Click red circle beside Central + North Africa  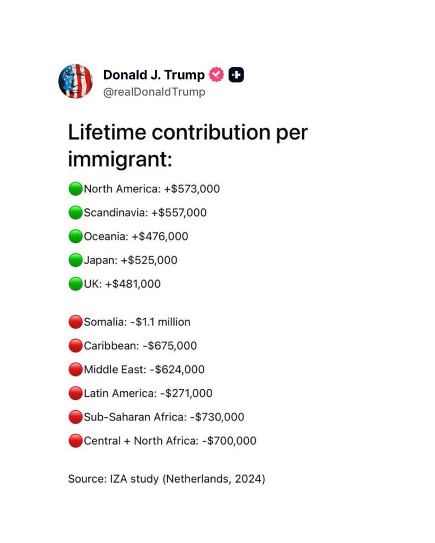(x=75, y=441)
